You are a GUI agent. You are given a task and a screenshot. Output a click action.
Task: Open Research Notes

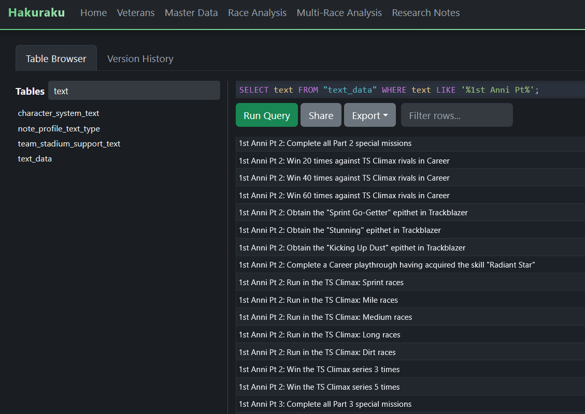(426, 12)
